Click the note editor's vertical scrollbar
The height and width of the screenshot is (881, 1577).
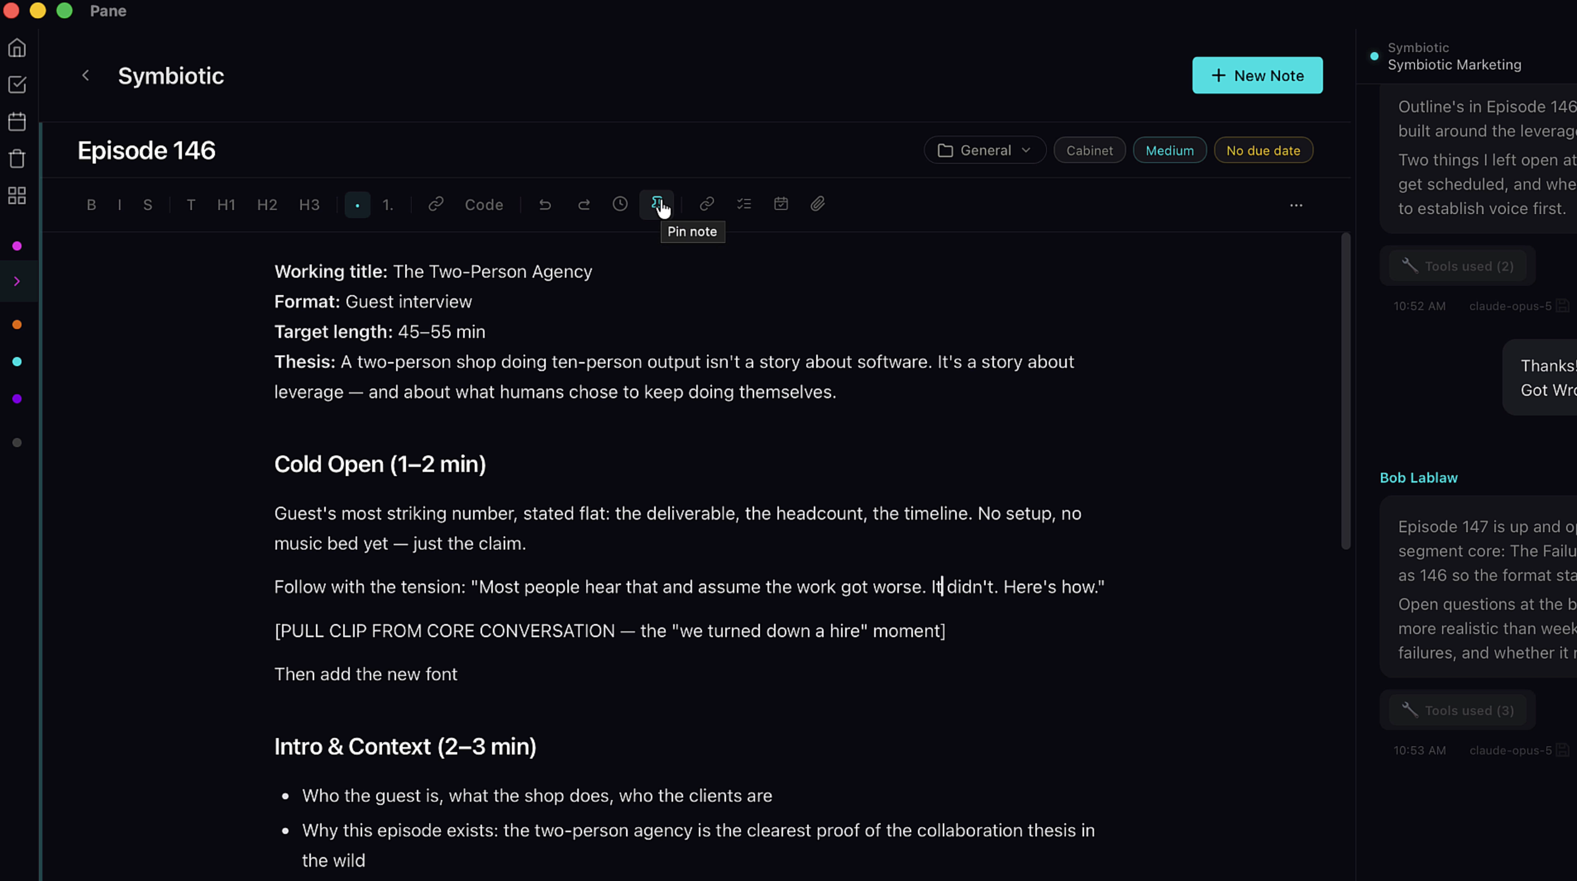coord(1345,392)
